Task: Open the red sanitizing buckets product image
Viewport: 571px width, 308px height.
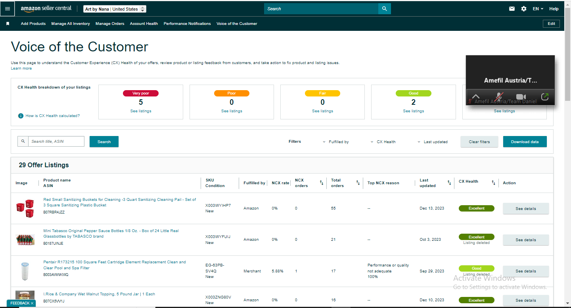Action: (25, 208)
